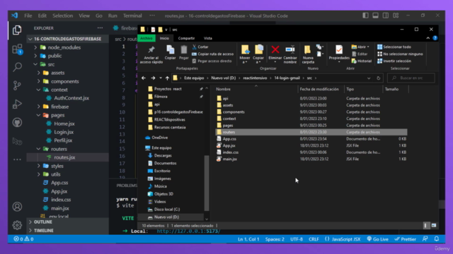Go back in File Explorer navigation
The width and height of the screenshot is (453, 254).
point(144,78)
